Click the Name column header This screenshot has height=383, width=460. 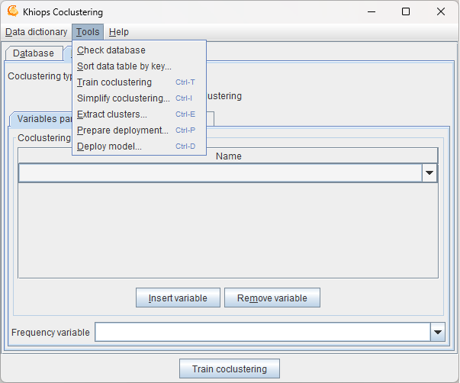tap(228, 156)
